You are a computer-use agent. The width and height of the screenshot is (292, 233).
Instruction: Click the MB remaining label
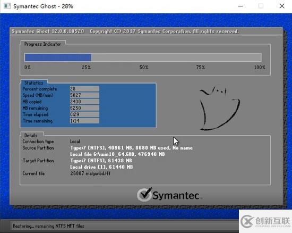tap(35, 108)
